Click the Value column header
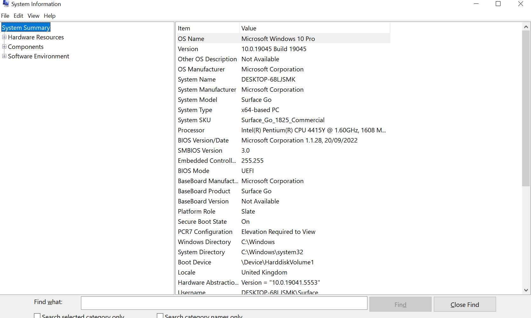 (x=314, y=28)
